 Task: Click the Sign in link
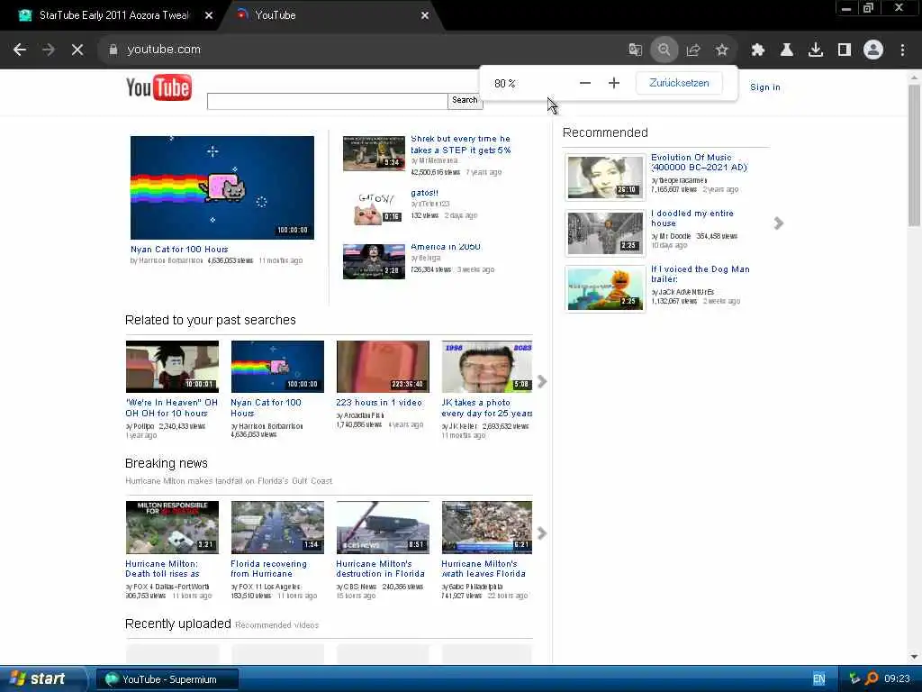click(765, 87)
